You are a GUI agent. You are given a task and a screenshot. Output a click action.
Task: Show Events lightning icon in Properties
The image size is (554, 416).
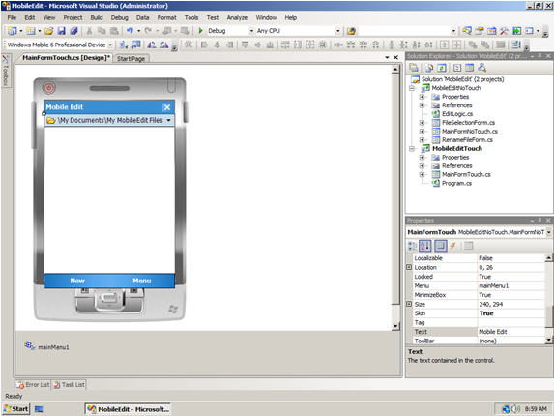point(452,246)
